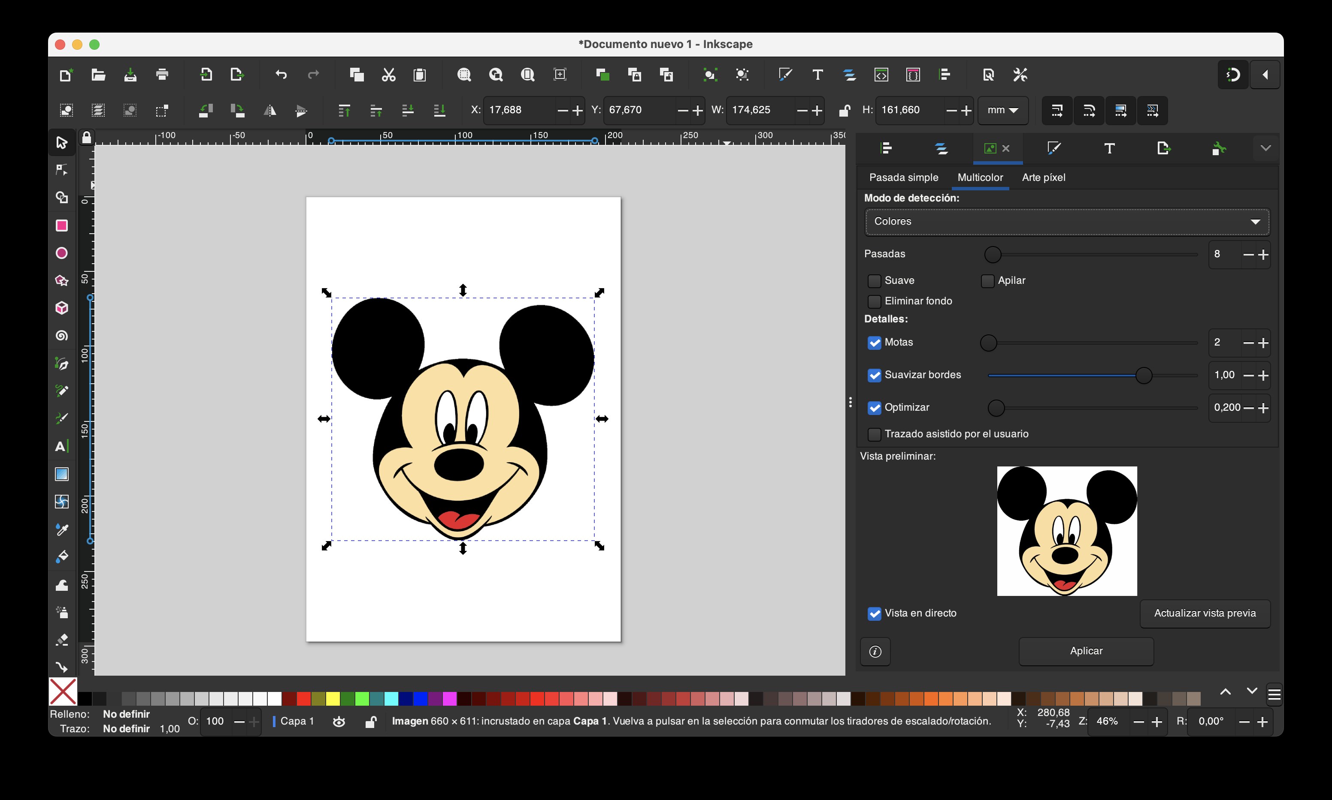Select the Spiral tool

click(61, 336)
